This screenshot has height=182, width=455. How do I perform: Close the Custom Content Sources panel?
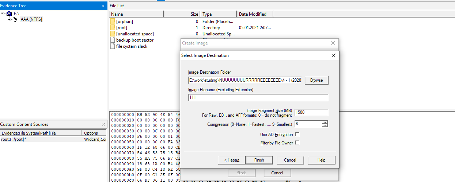point(103,125)
